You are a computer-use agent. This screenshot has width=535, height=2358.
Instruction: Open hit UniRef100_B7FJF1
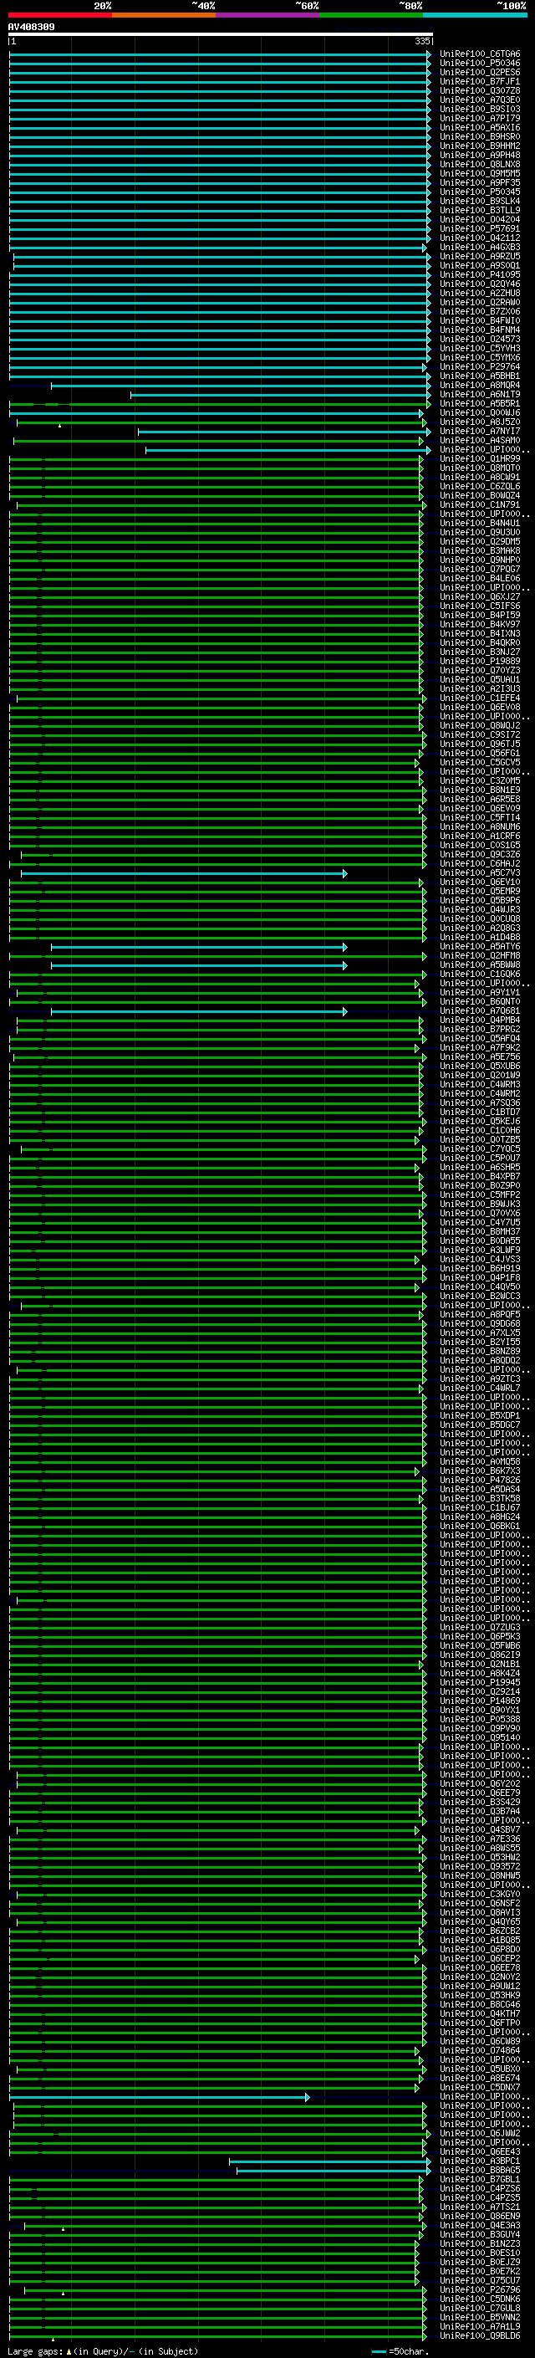point(480,81)
